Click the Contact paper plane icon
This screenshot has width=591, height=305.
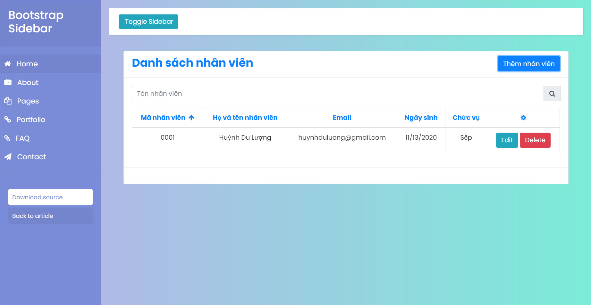pyautogui.click(x=8, y=157)
